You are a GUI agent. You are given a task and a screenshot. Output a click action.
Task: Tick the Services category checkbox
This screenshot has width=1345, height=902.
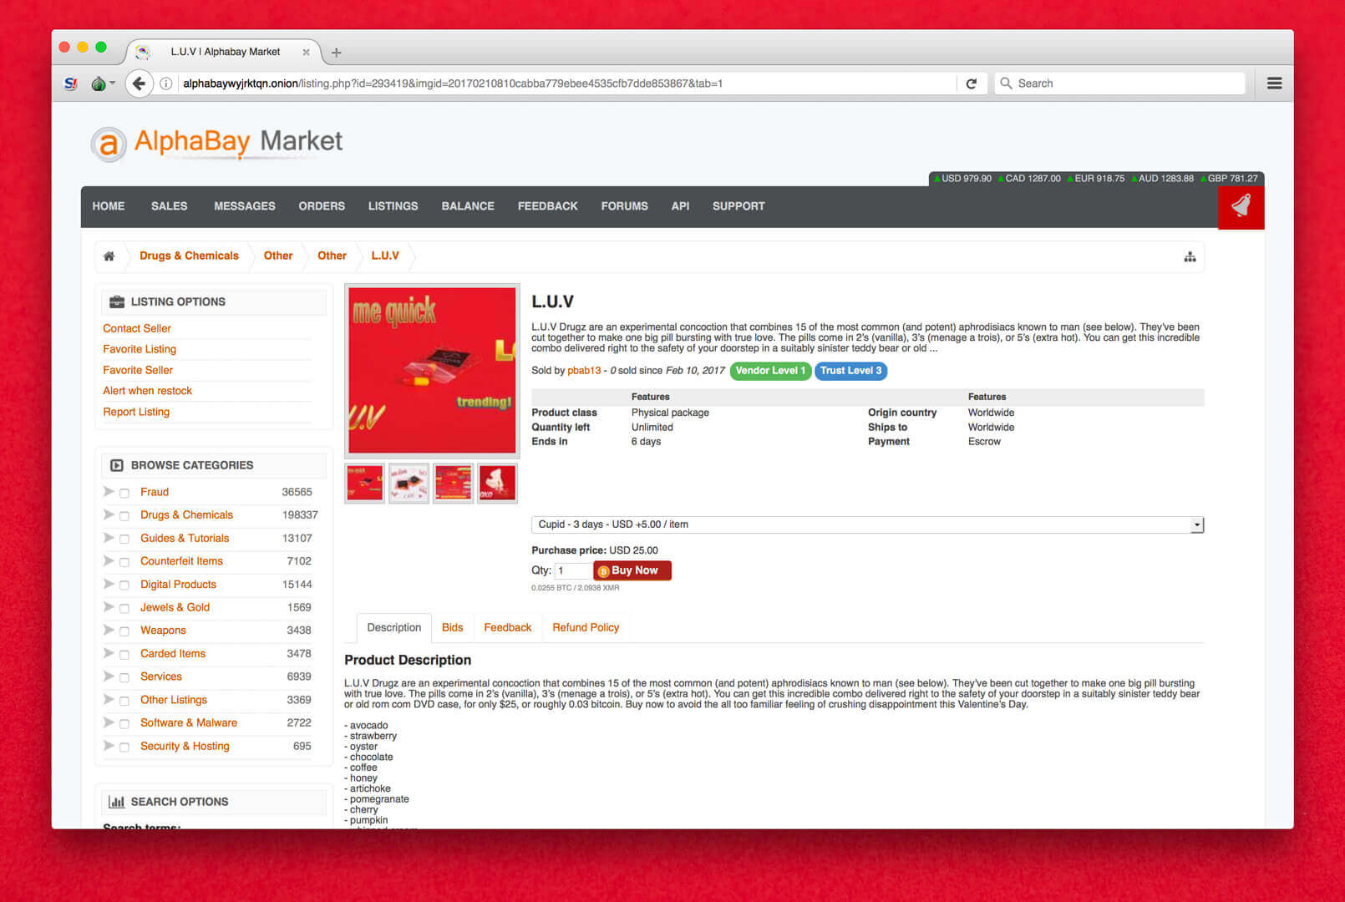[124, 677]
